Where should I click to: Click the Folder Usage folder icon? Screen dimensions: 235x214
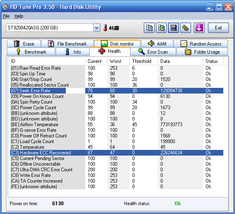[x=188, y=52]
